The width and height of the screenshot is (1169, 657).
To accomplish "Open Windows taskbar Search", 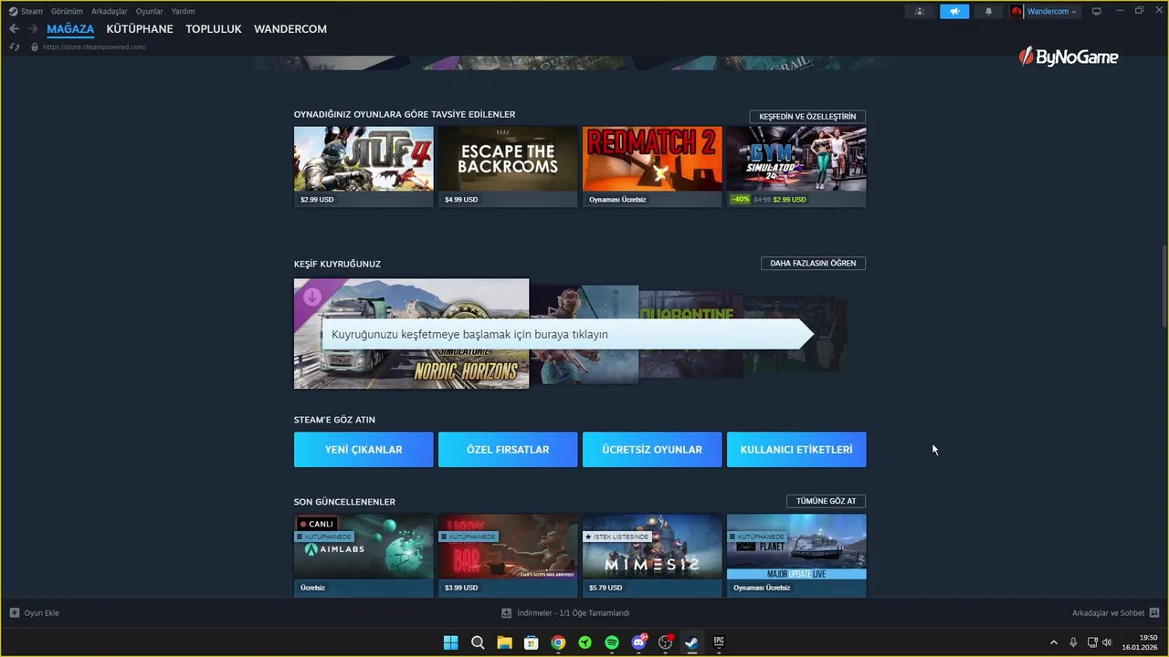I will (x=478, y=642).
